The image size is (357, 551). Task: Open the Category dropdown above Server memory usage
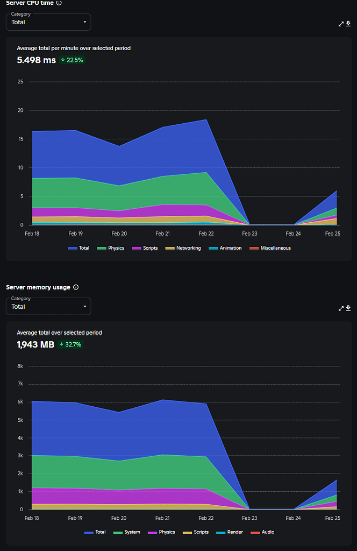click(48, 306)
